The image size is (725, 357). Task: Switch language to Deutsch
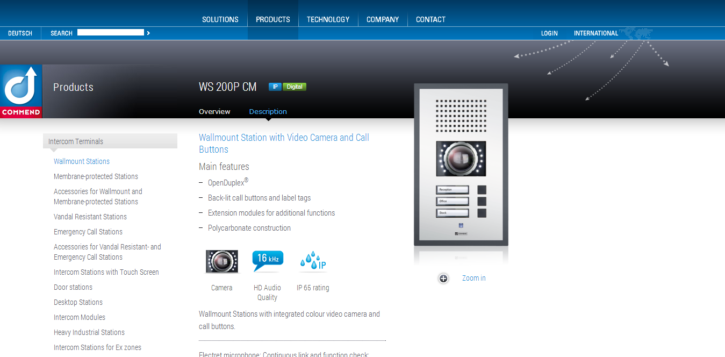tap(20, 33)
